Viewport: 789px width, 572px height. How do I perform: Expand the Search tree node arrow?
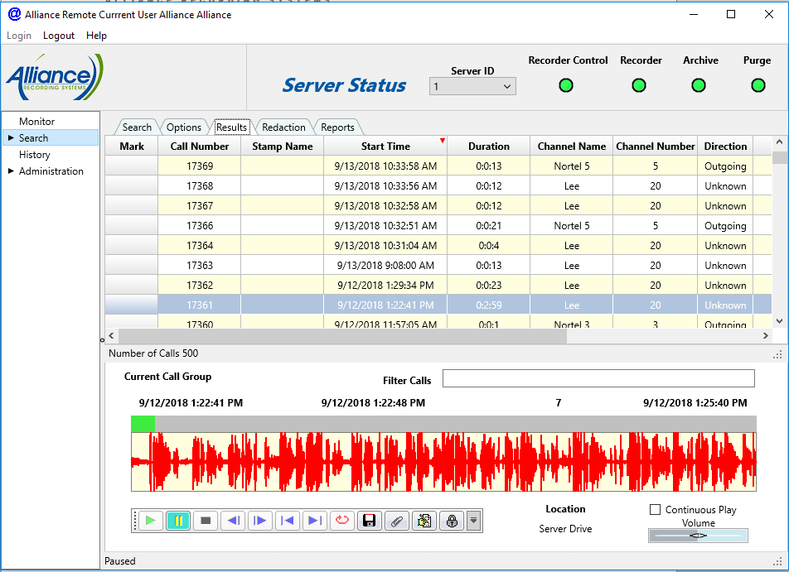point(11,137)
